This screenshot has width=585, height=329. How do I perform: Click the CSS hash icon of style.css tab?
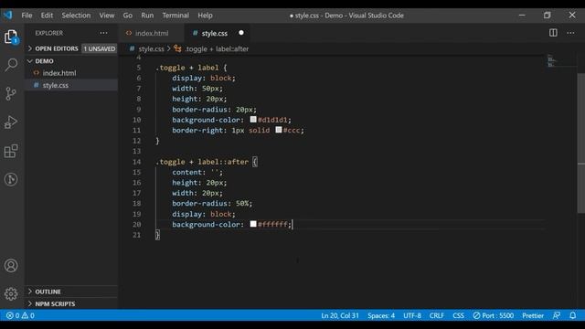tap(195, 33)
